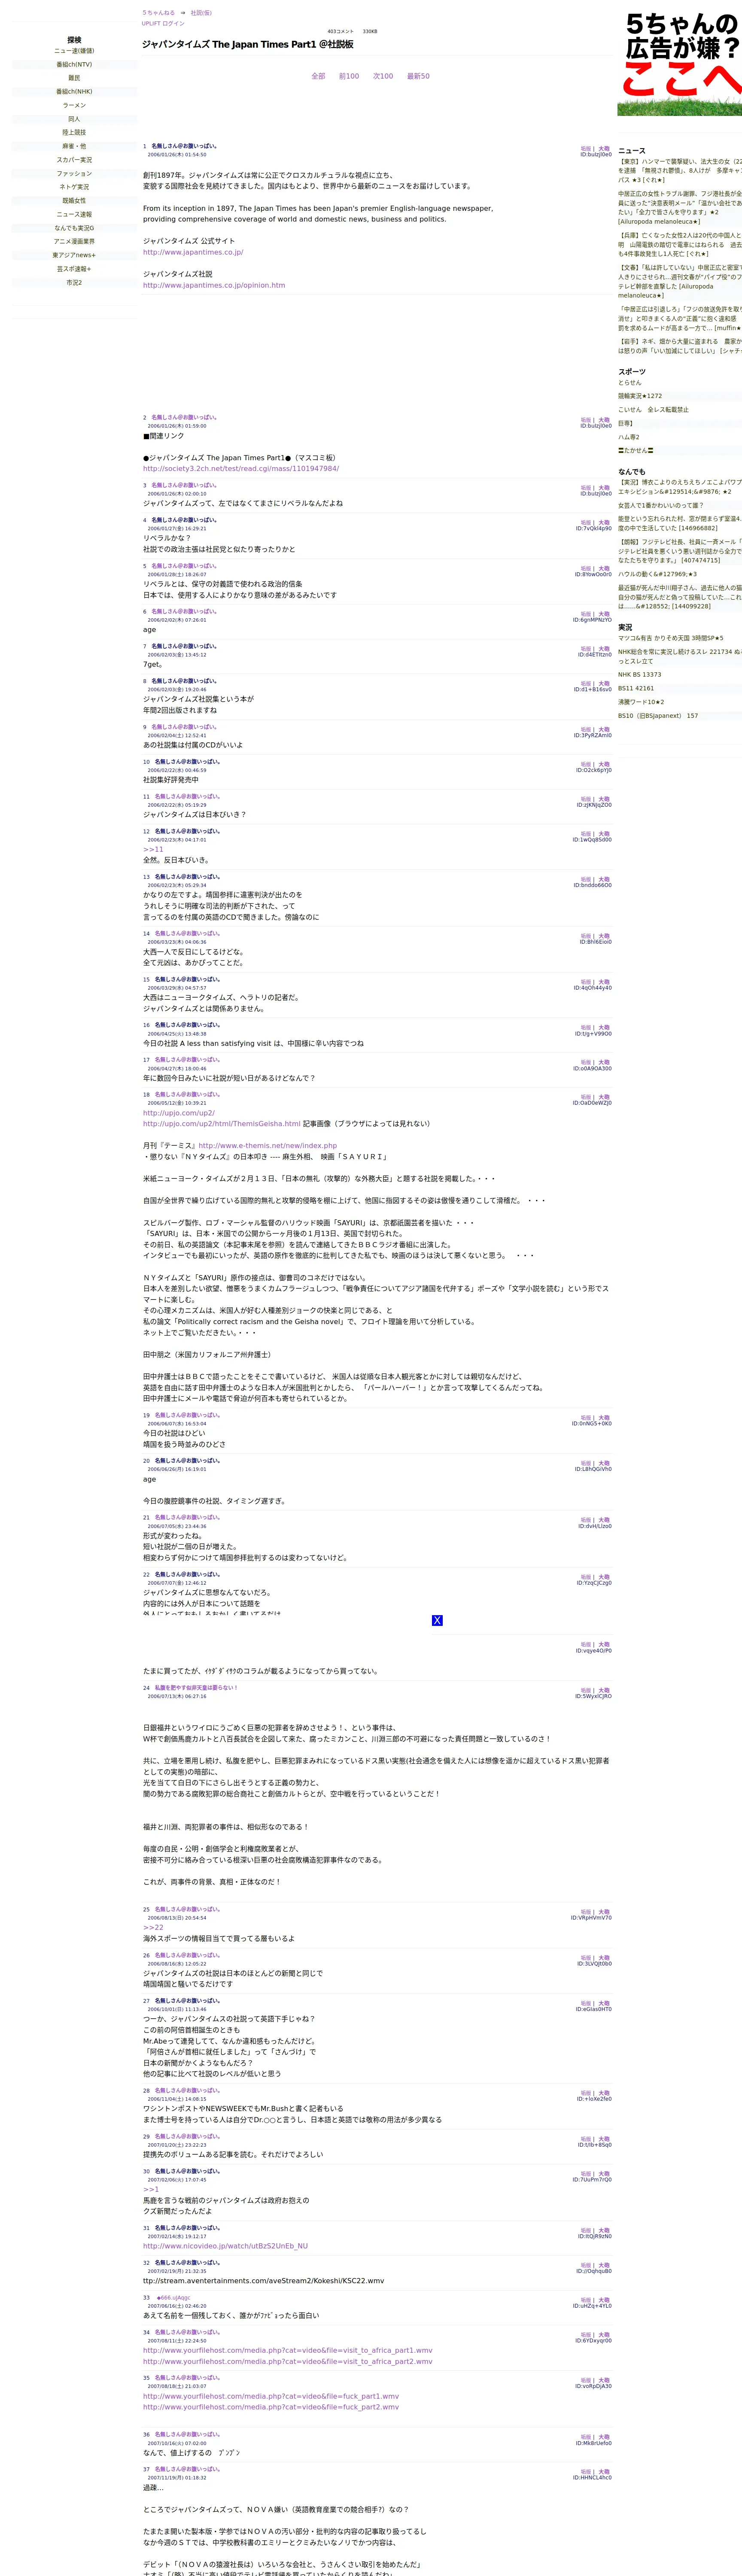Image resolution: width=742 pixels, height=2576 pixels.
Task: Open 番組ch(NTV) board in sidebar
Action: 74,65
